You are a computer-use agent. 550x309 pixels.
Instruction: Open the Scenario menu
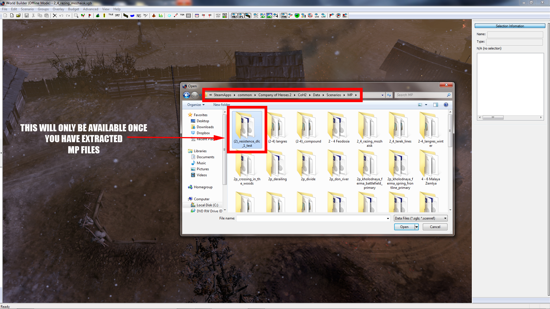(x=27, y=9)
